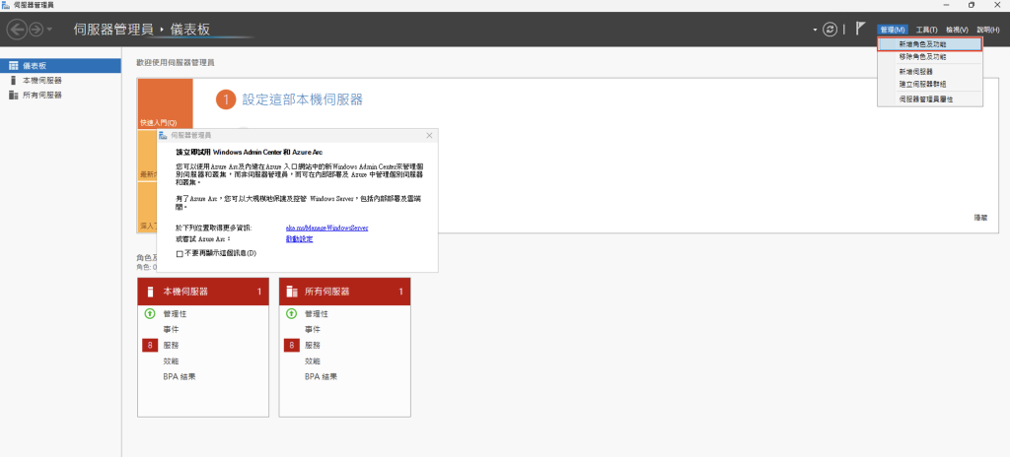Open the notifications flag icon
Screen dimensions: 1010x457
860,30
